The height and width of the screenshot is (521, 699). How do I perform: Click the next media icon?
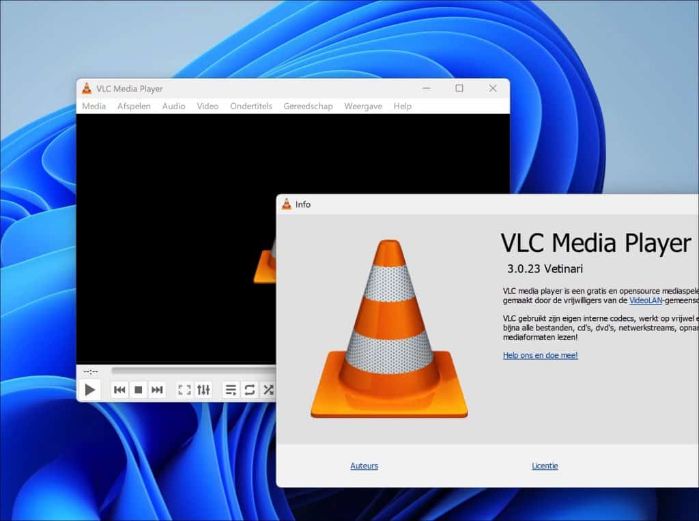click(158, 389)
